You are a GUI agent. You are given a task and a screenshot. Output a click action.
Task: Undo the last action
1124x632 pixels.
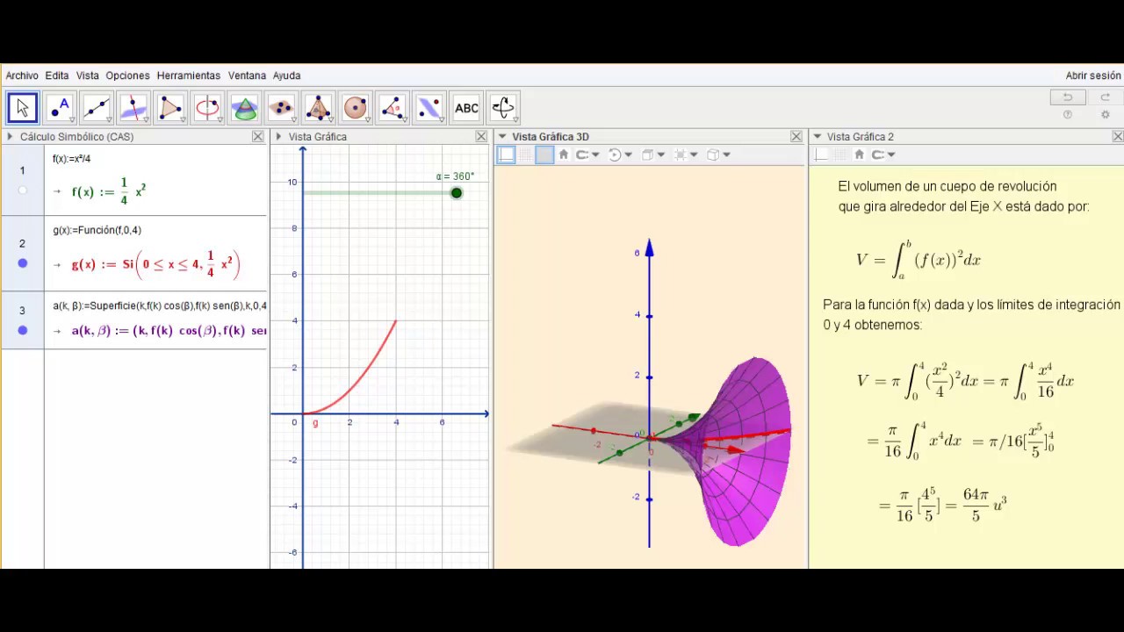(x=1068, y=97)
